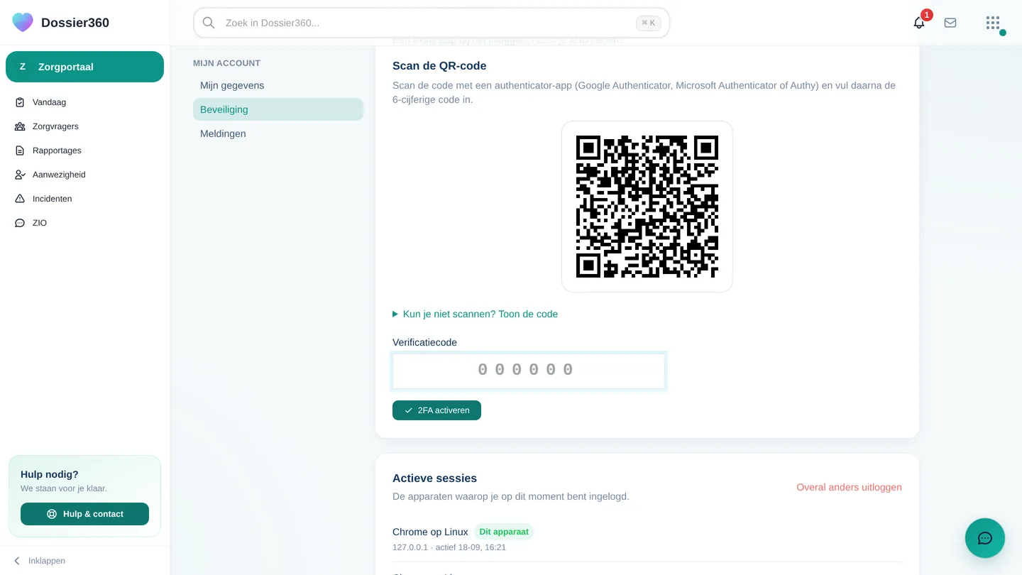Collapse the sidebar with Inklappen
This screenshot has height=575, width=1022.
pyautogui.click(x=40, y=561)
